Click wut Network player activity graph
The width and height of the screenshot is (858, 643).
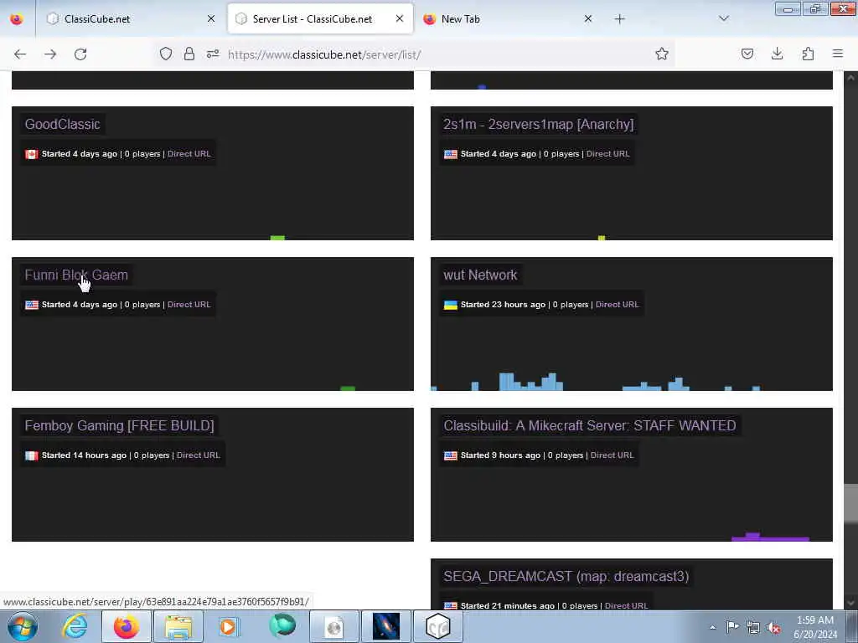tap(632, 381)
